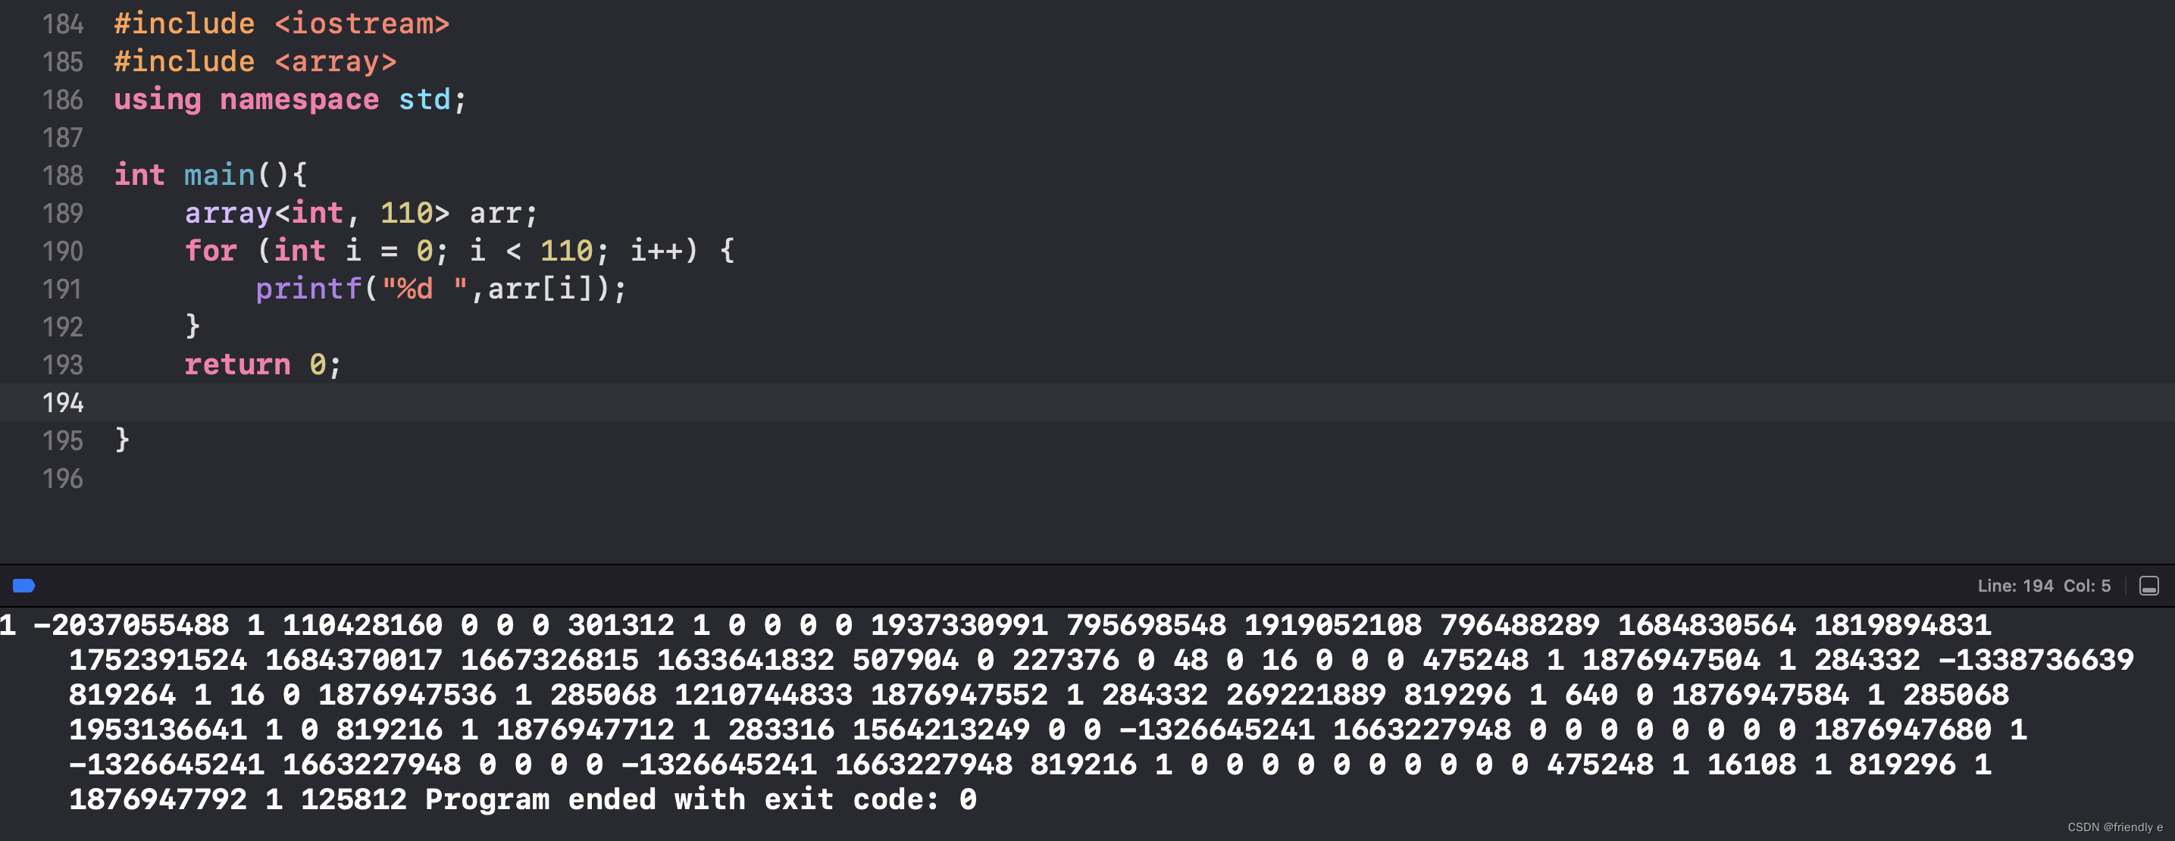Click line number 191 in the gutter
2175x841 pixels.
62,289
